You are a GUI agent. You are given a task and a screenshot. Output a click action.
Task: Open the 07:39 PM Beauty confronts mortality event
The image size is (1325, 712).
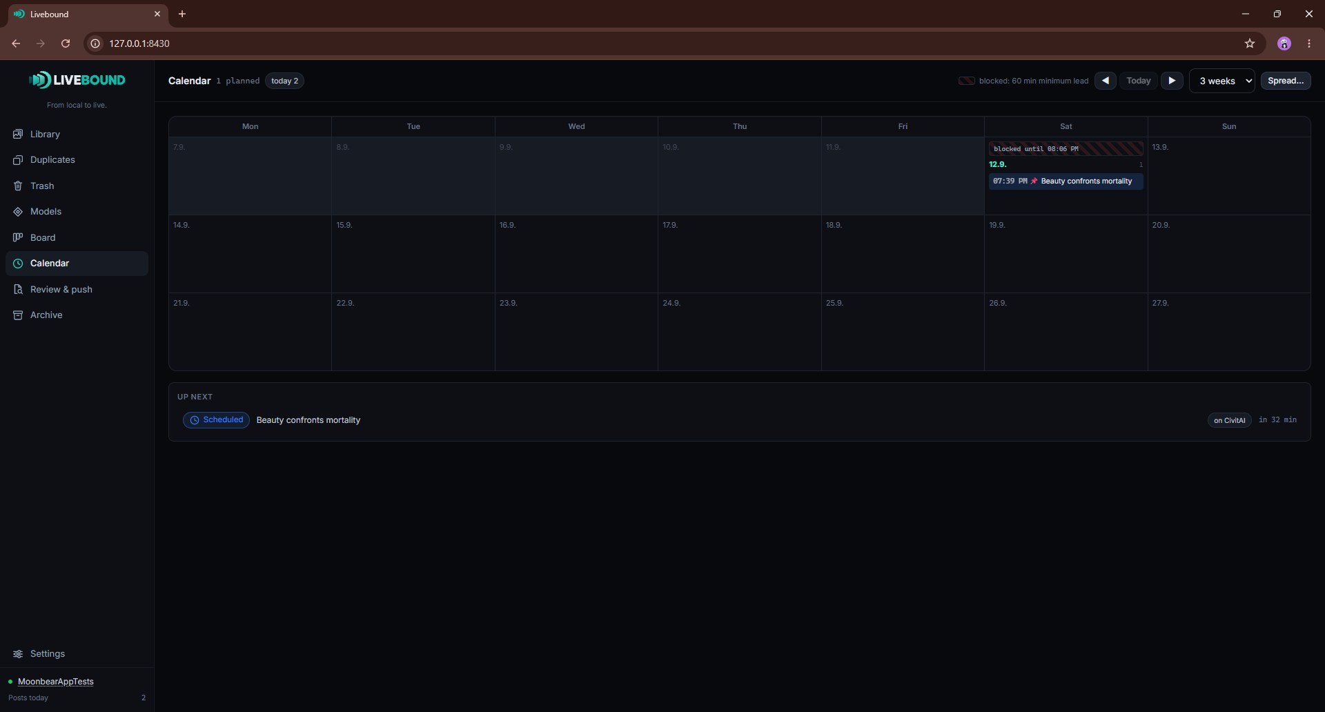coord(1066,181)
